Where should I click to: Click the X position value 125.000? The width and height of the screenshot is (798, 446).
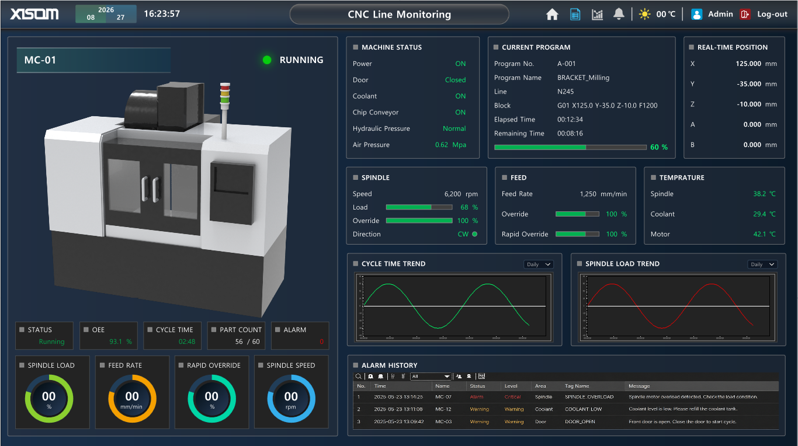[748, 64]
